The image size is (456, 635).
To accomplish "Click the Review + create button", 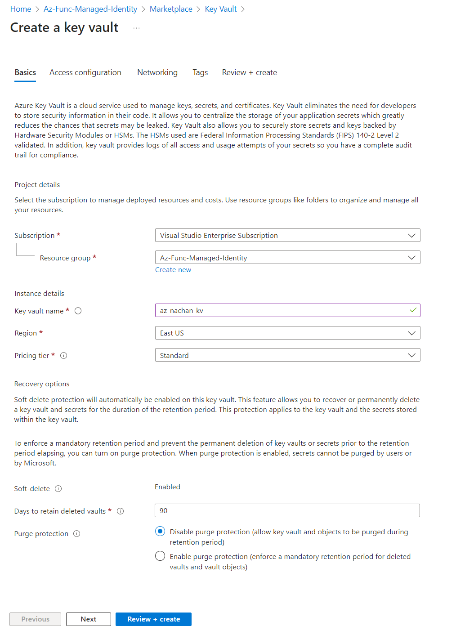I will coord(153,619).
